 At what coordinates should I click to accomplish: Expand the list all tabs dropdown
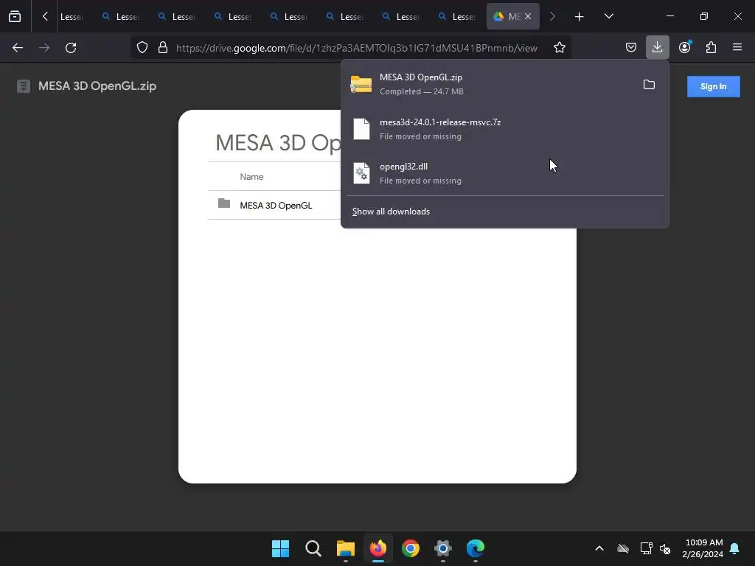click(x=608, y=16)
